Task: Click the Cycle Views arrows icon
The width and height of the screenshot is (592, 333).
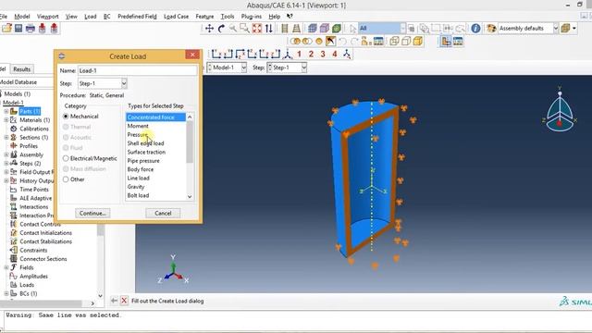Action: click(269, 29)
